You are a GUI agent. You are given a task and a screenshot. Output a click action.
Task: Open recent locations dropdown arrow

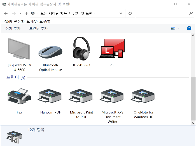(x=21, y=13)
